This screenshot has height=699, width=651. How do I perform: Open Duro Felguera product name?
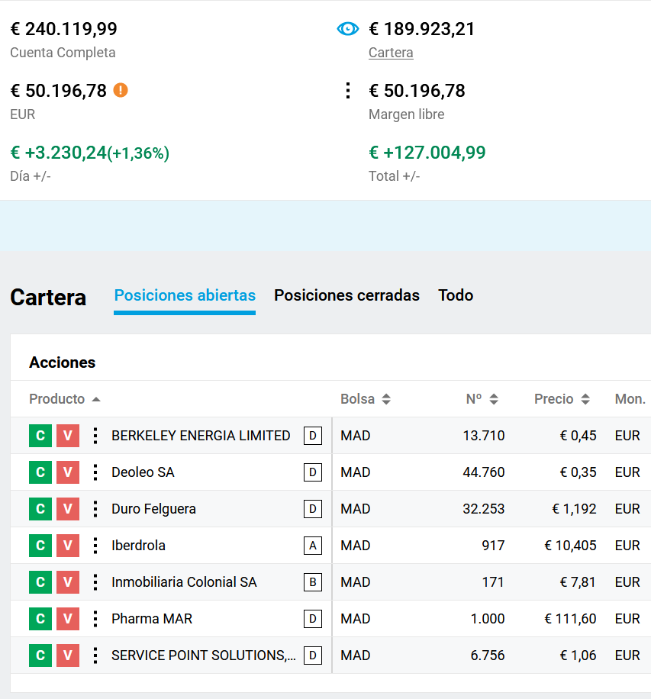point(153,509)
